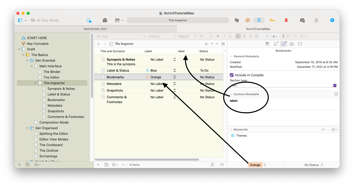
Task: Click the text highlight color box
Action: point(265,36)
